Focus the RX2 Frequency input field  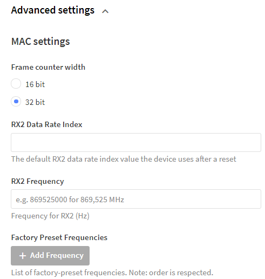136,199
